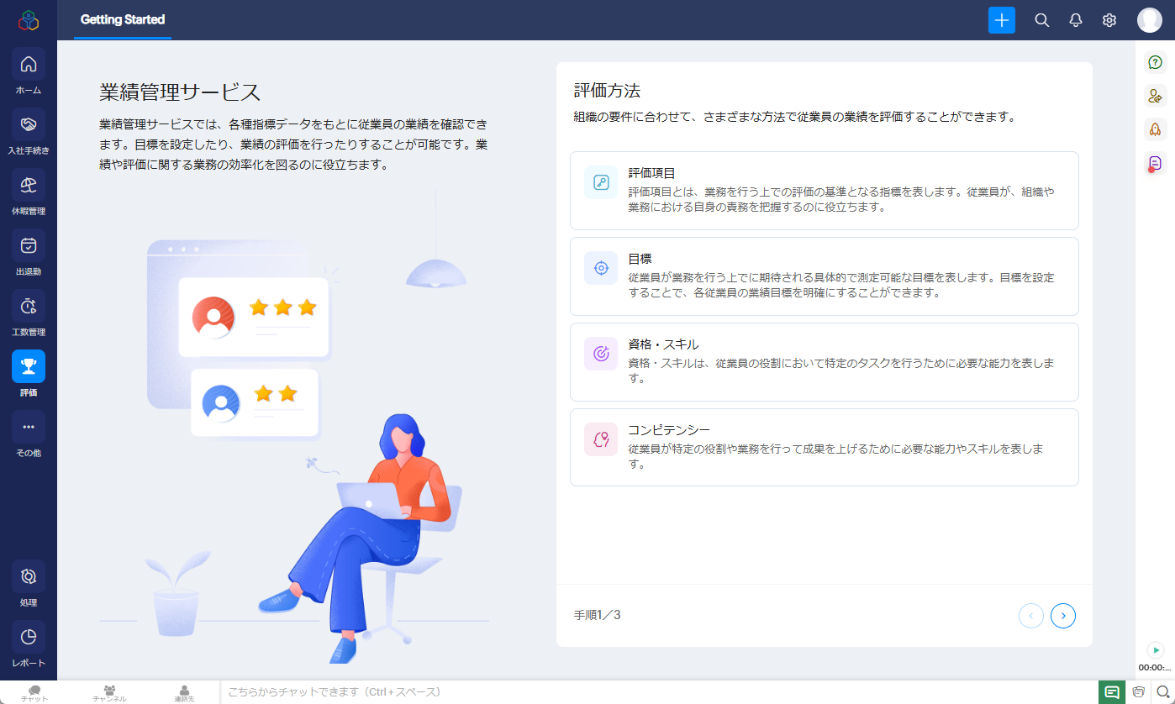This screenshot has height=704, width=1175.
Task: Start the timer play button
Action: [x=1156, y=649]
